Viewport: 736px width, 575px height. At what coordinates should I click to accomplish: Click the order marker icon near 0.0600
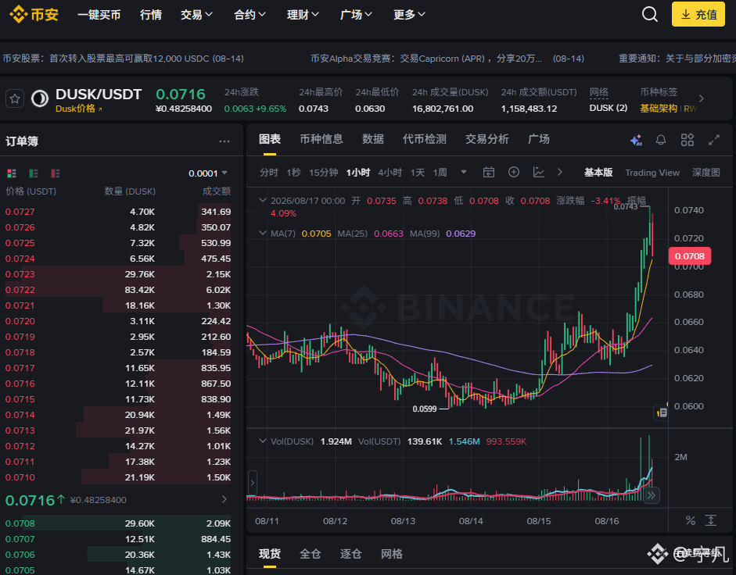662,412
